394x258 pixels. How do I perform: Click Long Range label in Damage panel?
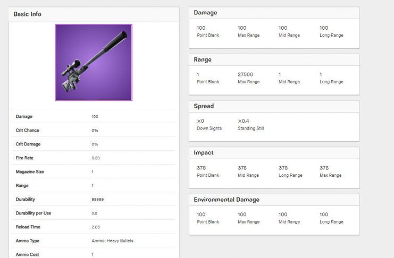(x=331, y=35)
